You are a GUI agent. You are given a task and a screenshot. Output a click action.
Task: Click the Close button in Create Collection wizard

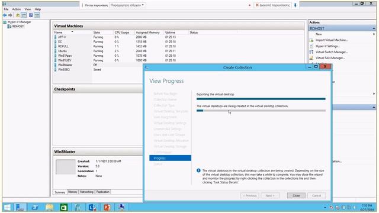[x=296, y=196]
